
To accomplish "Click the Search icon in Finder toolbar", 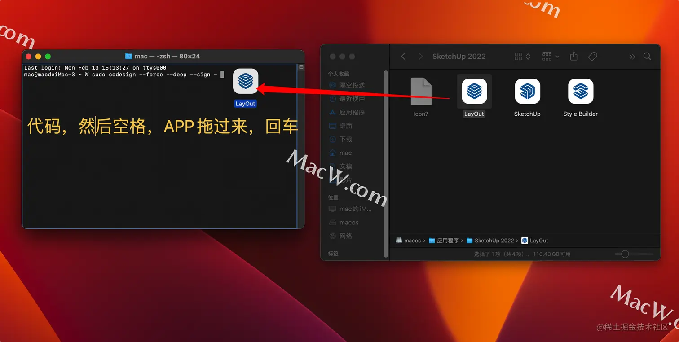I will (647, 57).
